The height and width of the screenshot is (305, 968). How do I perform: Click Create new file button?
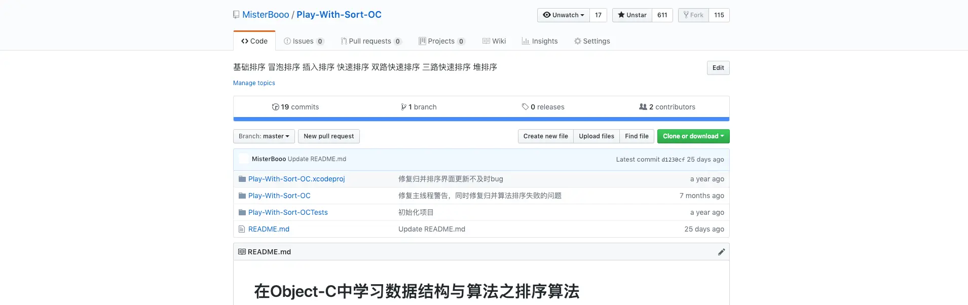(x=546, y=136)
